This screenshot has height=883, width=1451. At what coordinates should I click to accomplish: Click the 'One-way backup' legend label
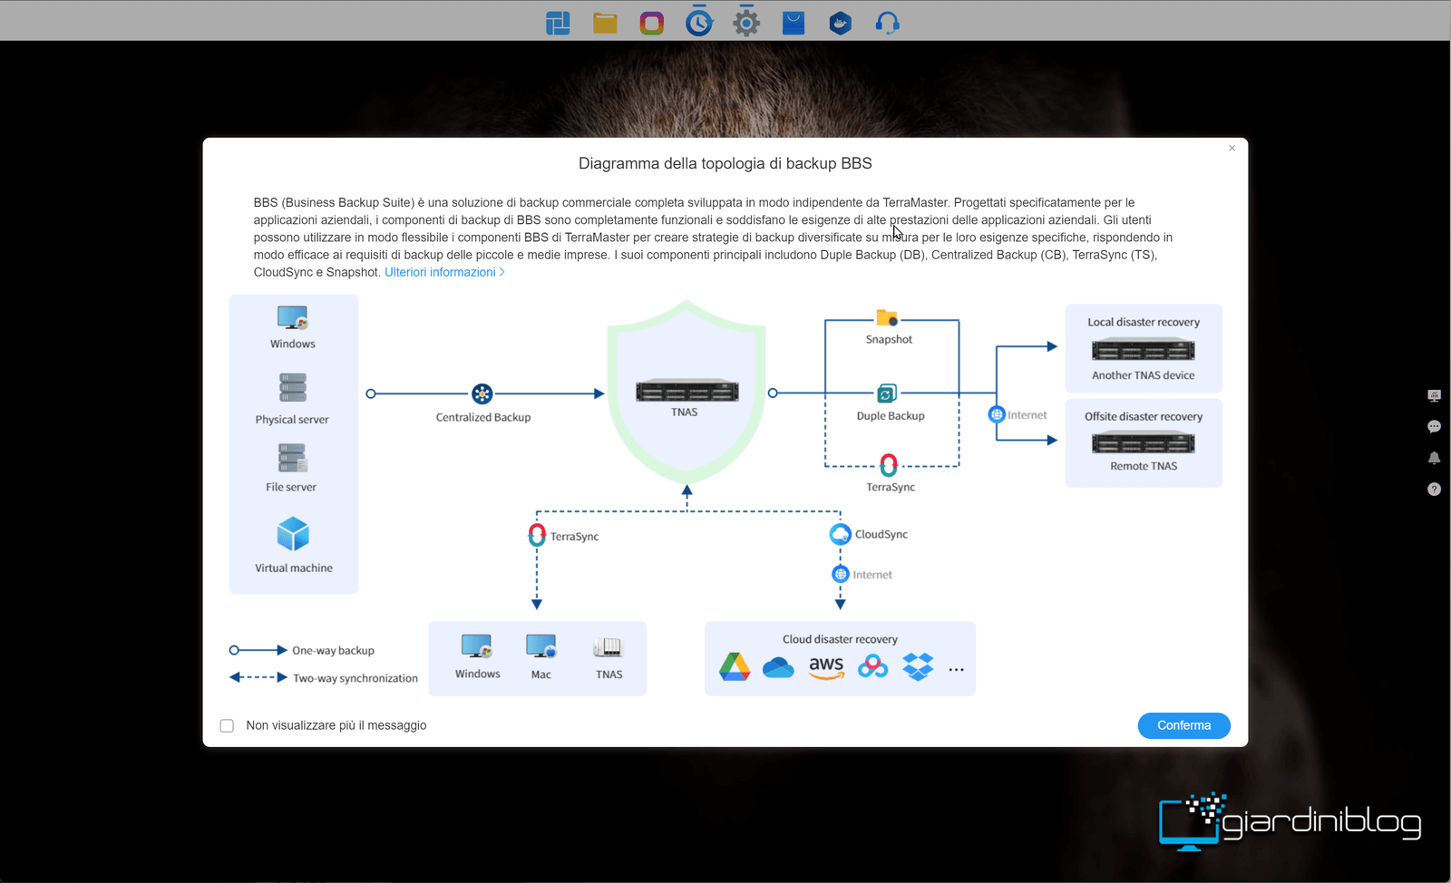point(333,650)
